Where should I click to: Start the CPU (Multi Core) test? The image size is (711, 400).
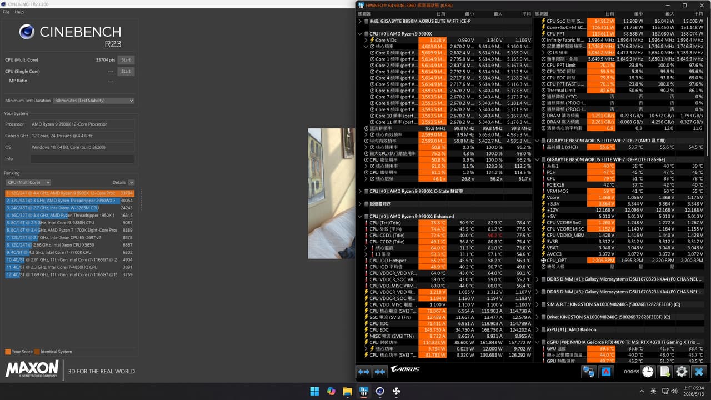(x=126, y=60)
